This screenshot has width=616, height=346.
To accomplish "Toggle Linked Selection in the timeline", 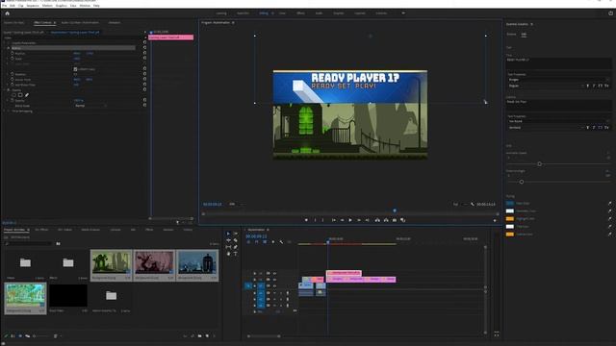I will pyautogui.click(x=265, y=242).
